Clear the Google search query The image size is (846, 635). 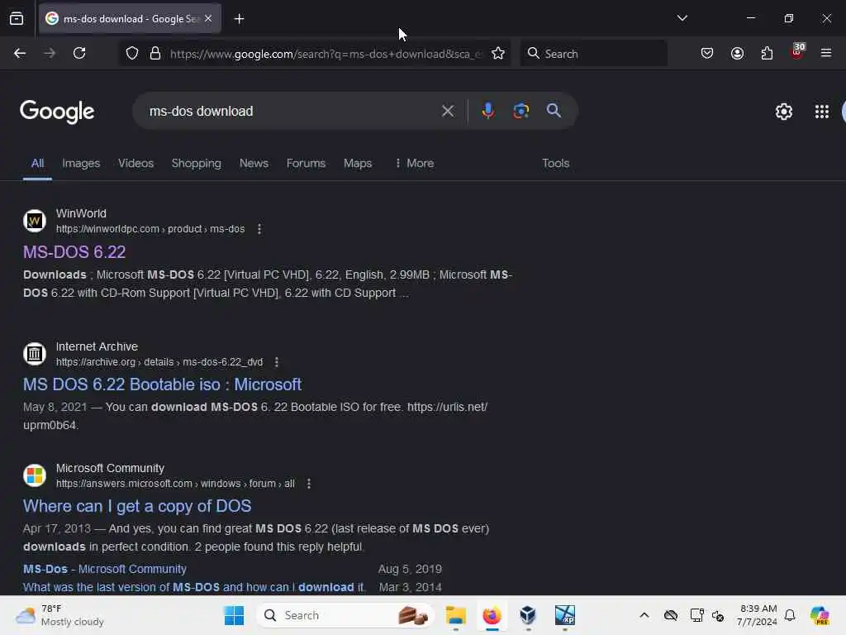[x=447, y=111]
